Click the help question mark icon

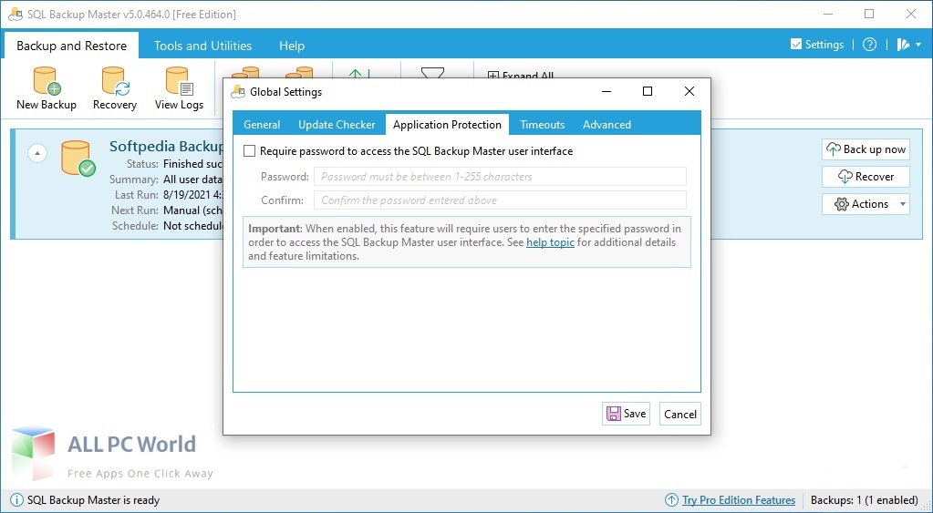pos(869,45)
